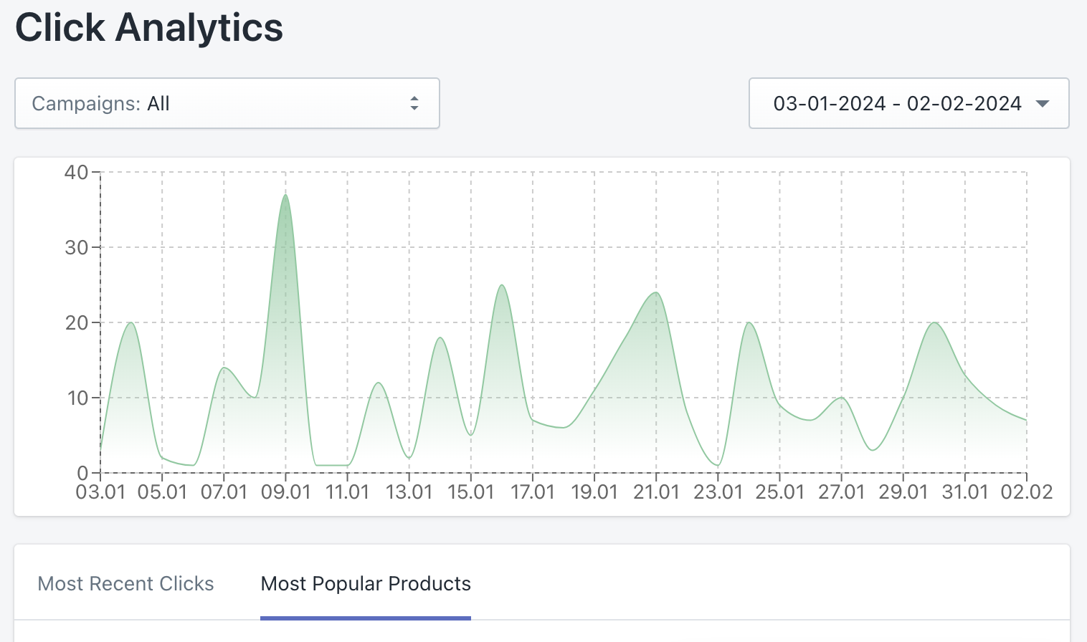Select the Most Popular Products tab

tap(365, 583)
